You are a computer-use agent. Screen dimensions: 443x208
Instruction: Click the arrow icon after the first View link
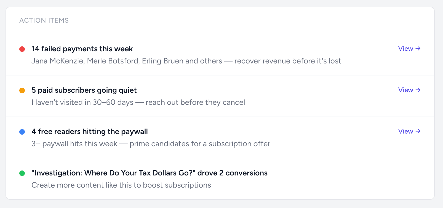pos(418,49)
